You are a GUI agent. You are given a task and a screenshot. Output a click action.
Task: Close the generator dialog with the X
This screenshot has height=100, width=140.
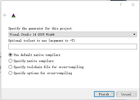click(133, 5)
